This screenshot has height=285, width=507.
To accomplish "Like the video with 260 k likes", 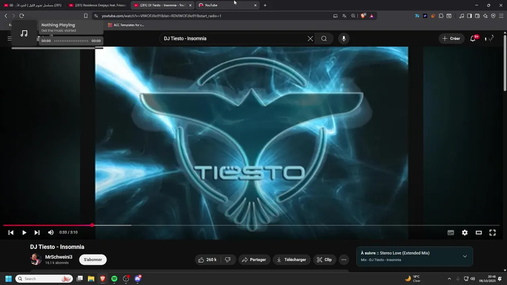I will (x=208, y=260).
